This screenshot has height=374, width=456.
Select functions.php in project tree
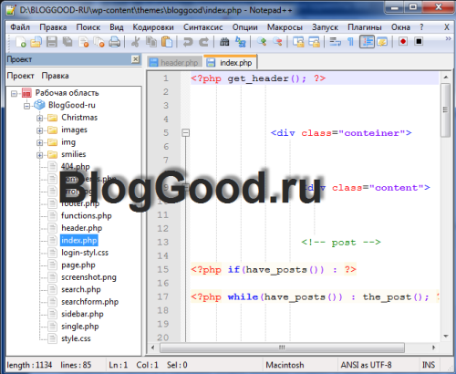87,215
